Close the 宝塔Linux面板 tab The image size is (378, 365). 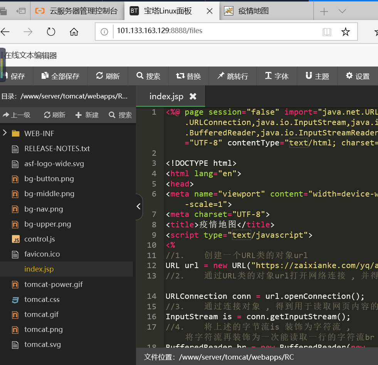tap(210, 11)
